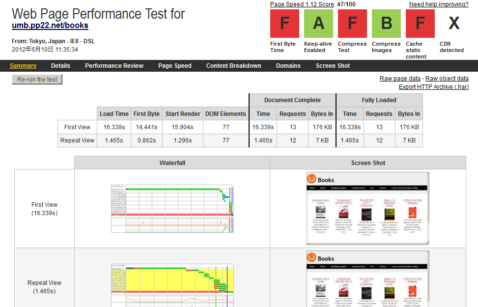
Task: Click the Repeat View (1.465s) row label
Action: point(45,287)
